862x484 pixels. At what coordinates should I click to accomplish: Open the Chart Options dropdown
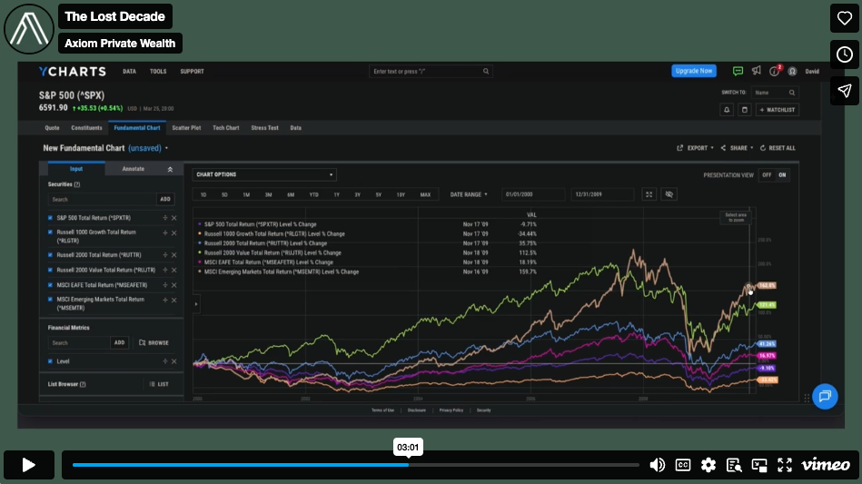[264, 174]
